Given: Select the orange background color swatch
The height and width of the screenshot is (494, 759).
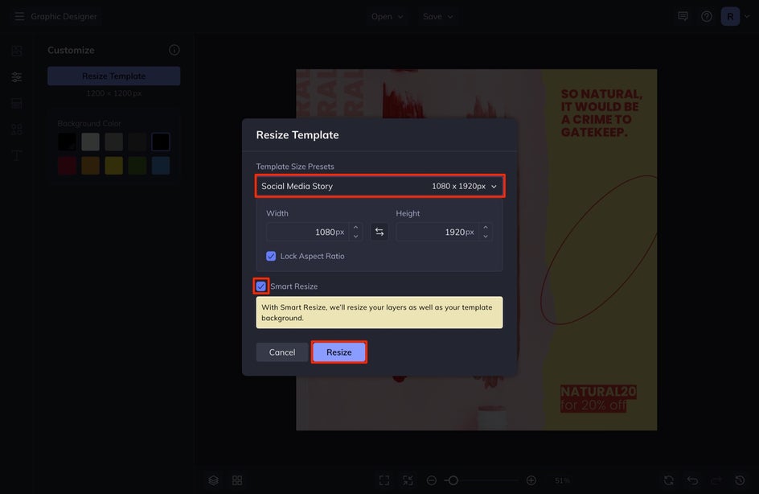Looking at the screenshot, I should 91,166.
